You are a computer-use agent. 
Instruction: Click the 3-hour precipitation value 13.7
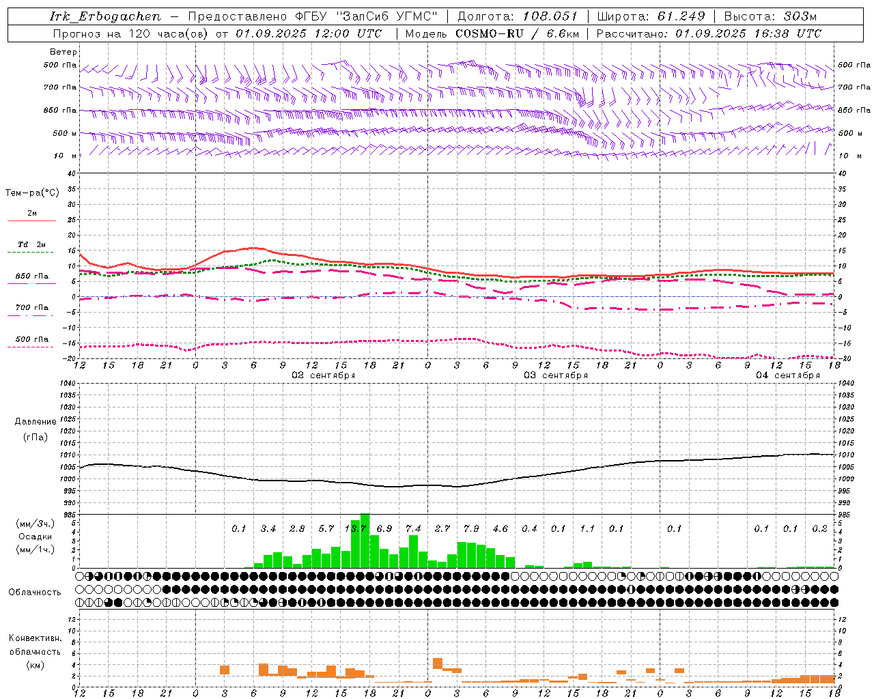click(356, 528)
